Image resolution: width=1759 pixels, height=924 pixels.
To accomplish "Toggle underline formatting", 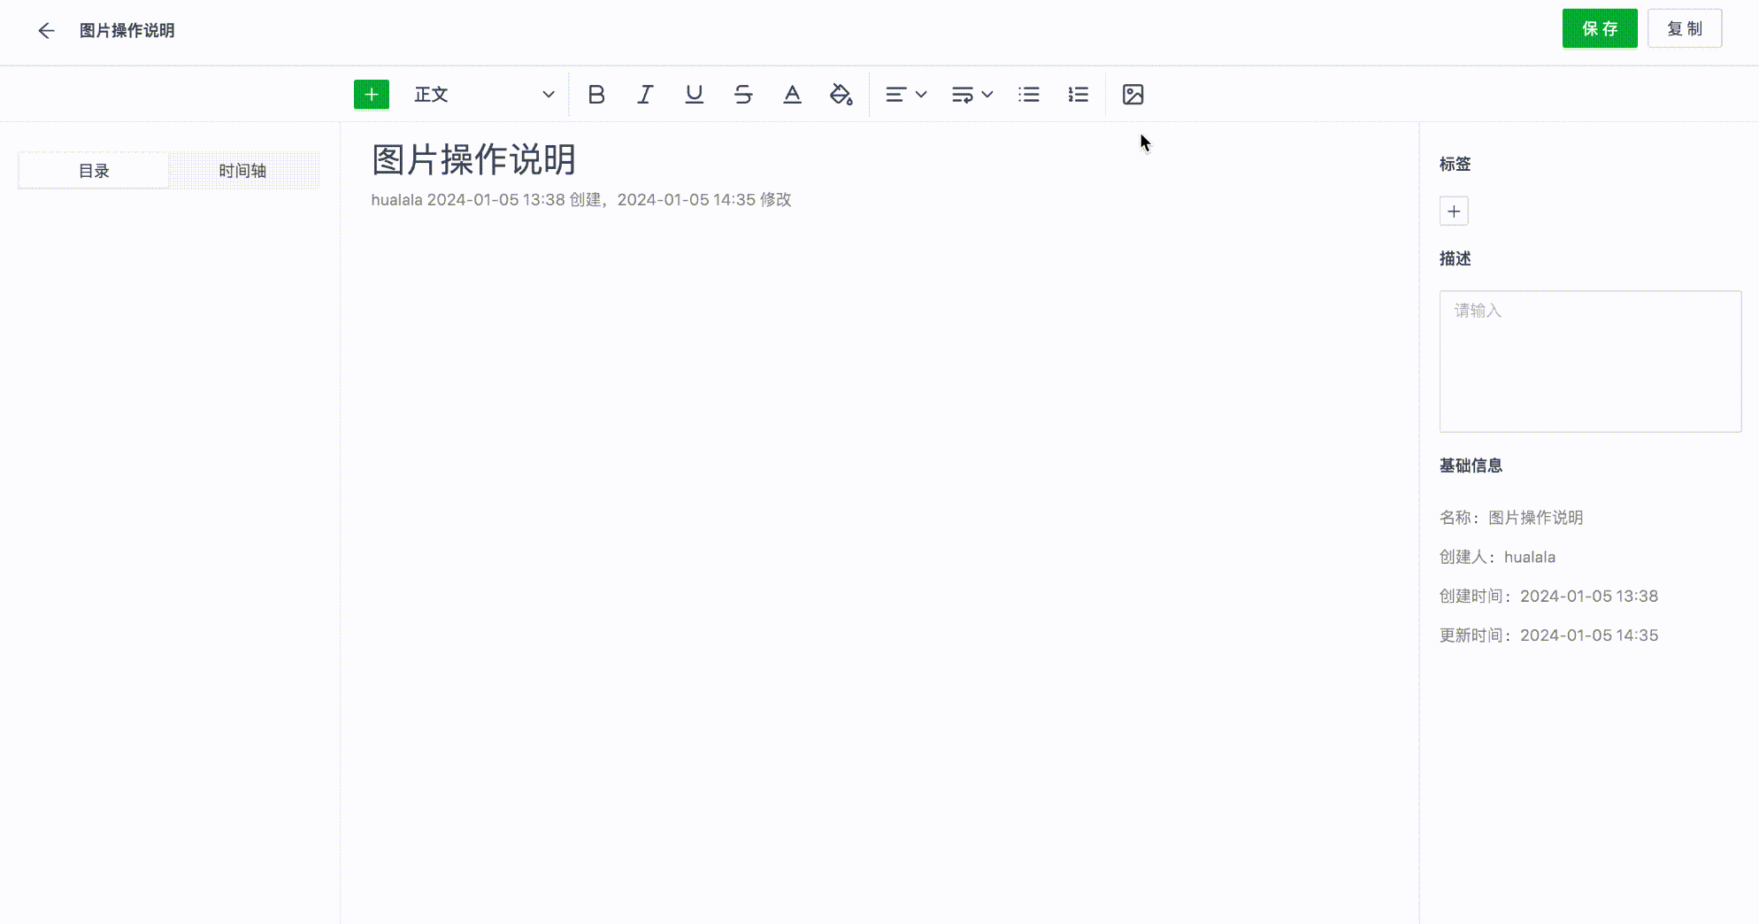I will 694,95.
